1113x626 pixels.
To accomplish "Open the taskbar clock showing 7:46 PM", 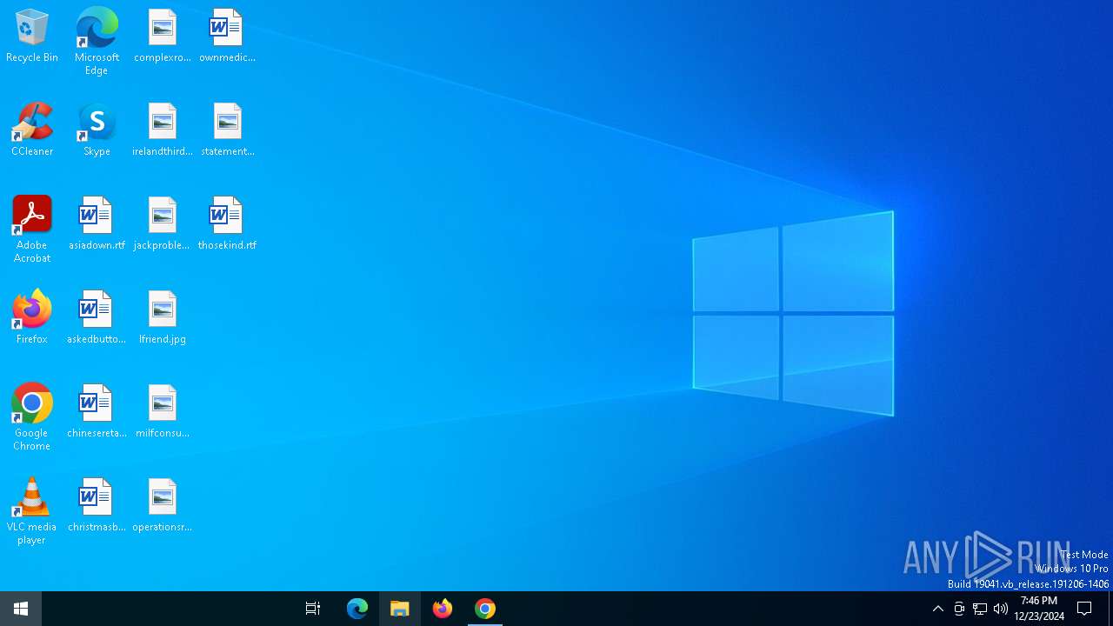I will pyautogui.click(x=1039, y=609).
